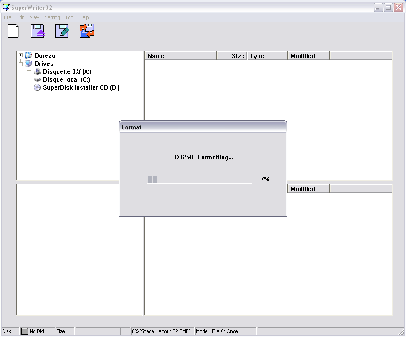The image size is (406, 337).
Task: Open the File menu
Action: pyautogui.click(x=8, y=17)
